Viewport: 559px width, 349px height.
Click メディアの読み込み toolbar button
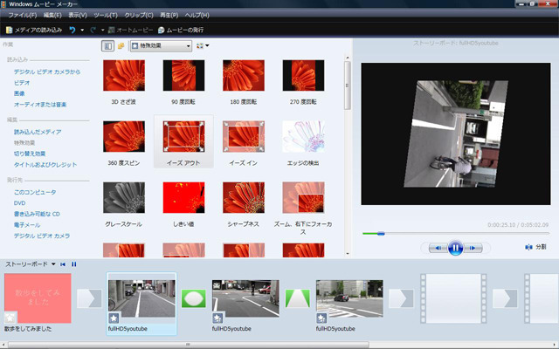pos(34,30)
